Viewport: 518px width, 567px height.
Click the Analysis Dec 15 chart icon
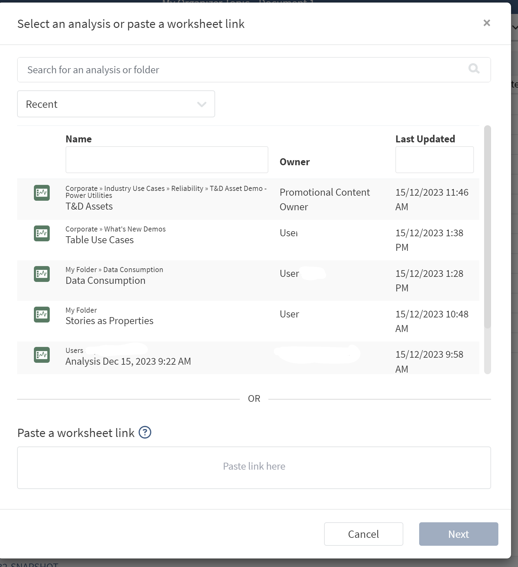(x=42, y=355)
